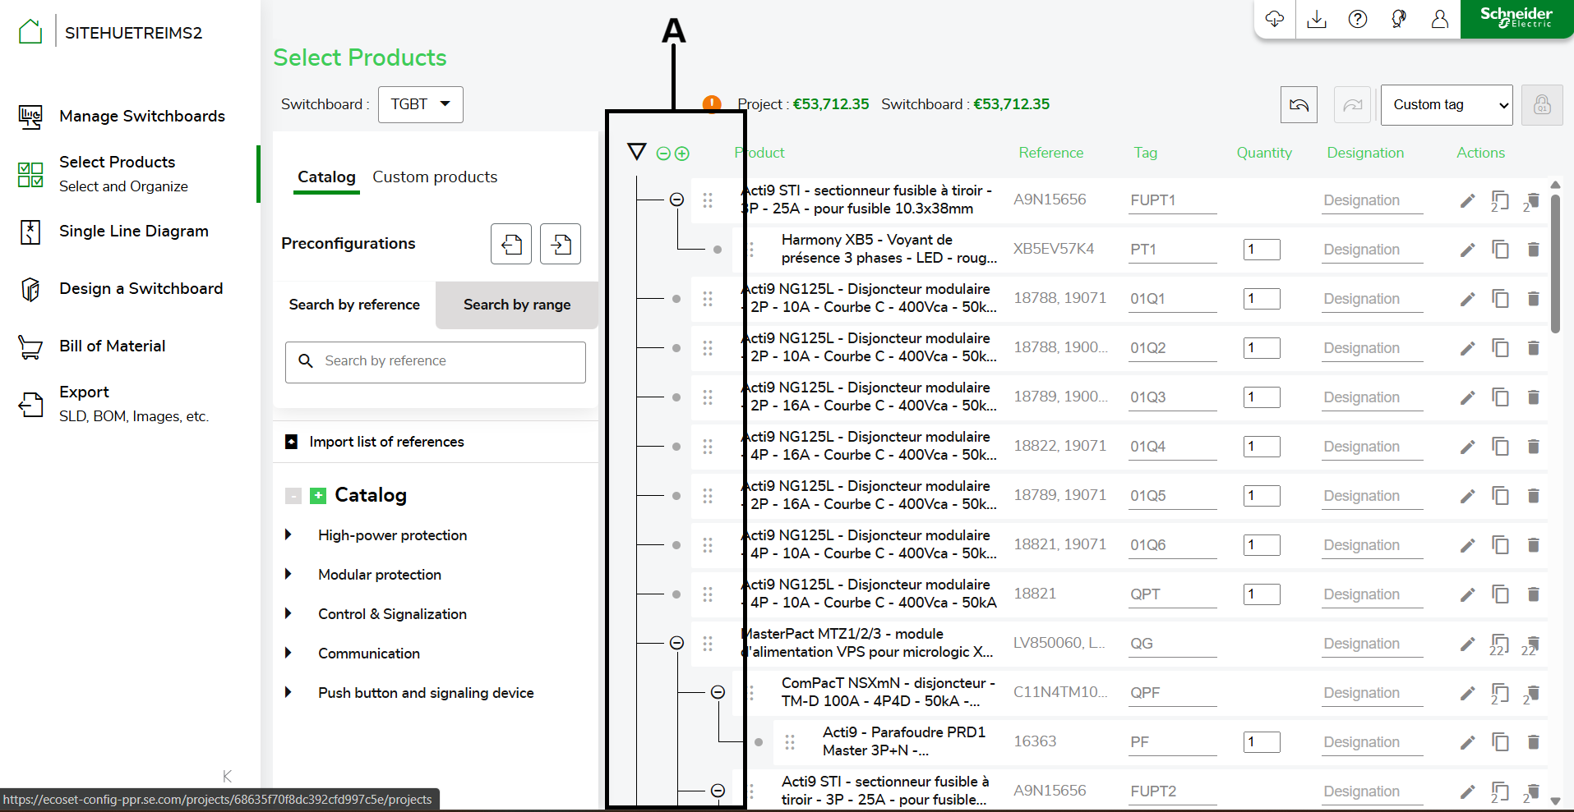Screen dimensions: 1574x812
Task: Collapse all tree nodes
Action: pyautogui.click(x=663, y=154)
